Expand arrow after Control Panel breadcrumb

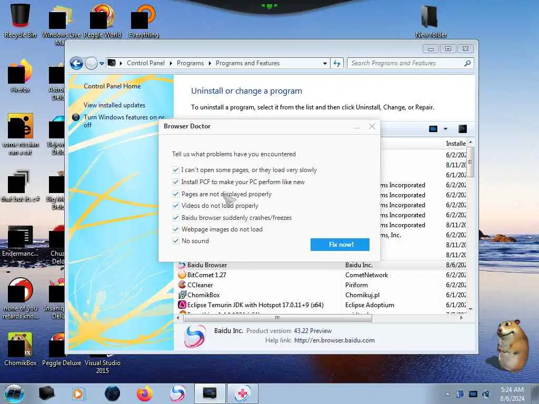[171, 63]
